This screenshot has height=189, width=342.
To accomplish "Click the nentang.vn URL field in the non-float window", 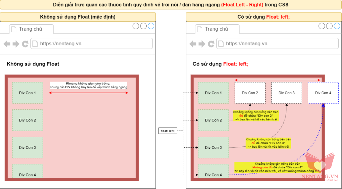I will 92,44.
